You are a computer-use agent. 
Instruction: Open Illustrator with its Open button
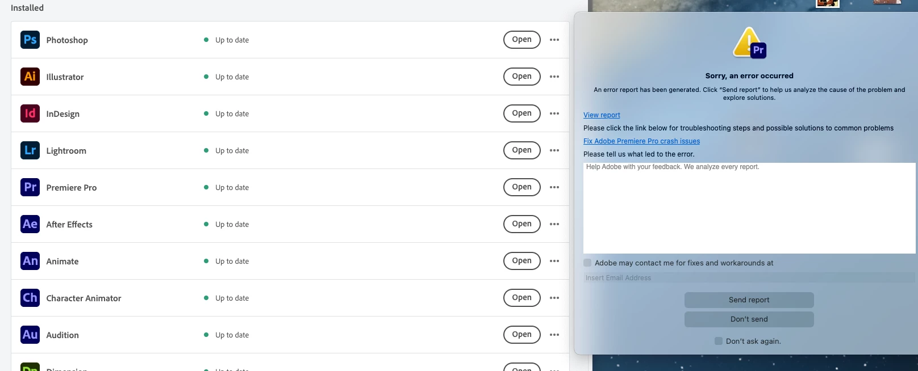[521, 77]
